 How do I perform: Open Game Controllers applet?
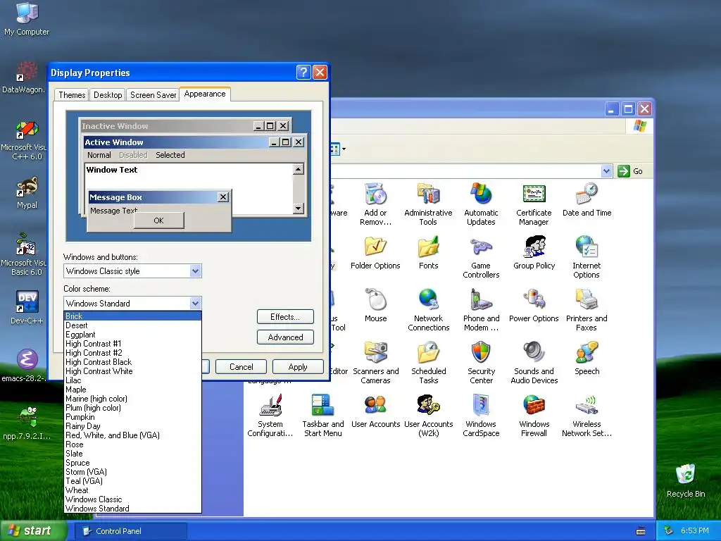pyautogui.click(x=481, y=256)
